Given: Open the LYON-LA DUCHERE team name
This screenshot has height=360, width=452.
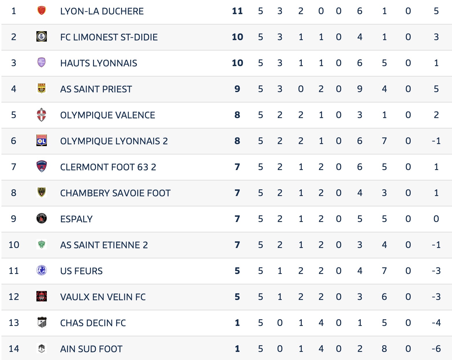Looking at the screenshot, I should point(102,11).
